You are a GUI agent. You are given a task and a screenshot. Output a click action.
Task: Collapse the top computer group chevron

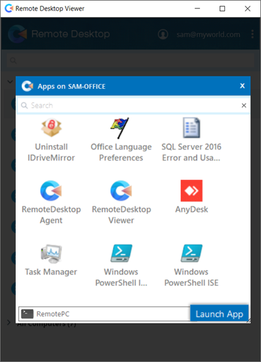(x=10, y=81)
